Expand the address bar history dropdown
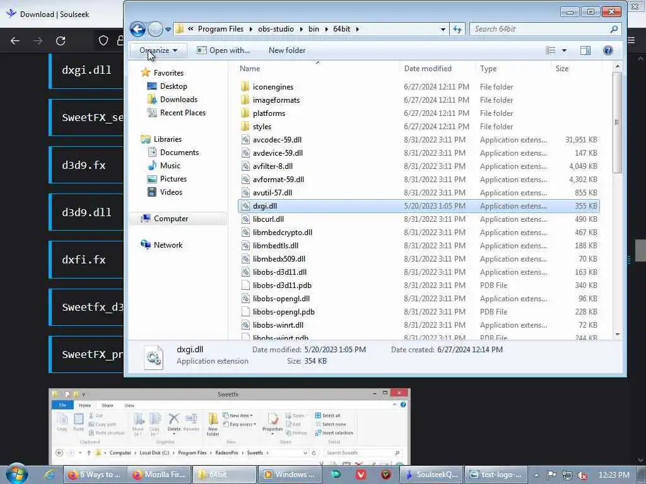 (443, 29)
